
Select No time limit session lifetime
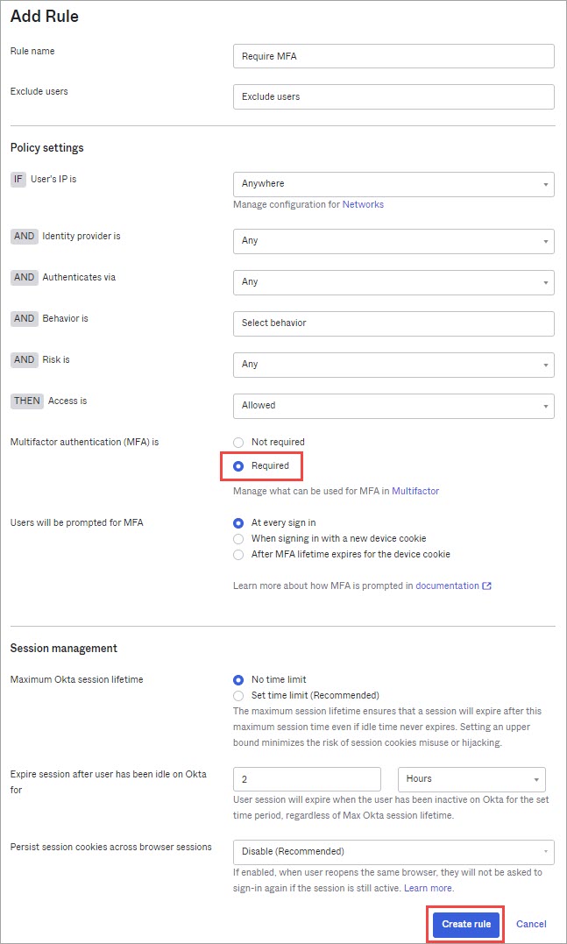(238, 679)
